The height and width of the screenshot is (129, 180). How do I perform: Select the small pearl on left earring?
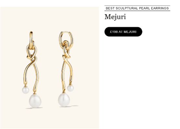click(26, 90)
